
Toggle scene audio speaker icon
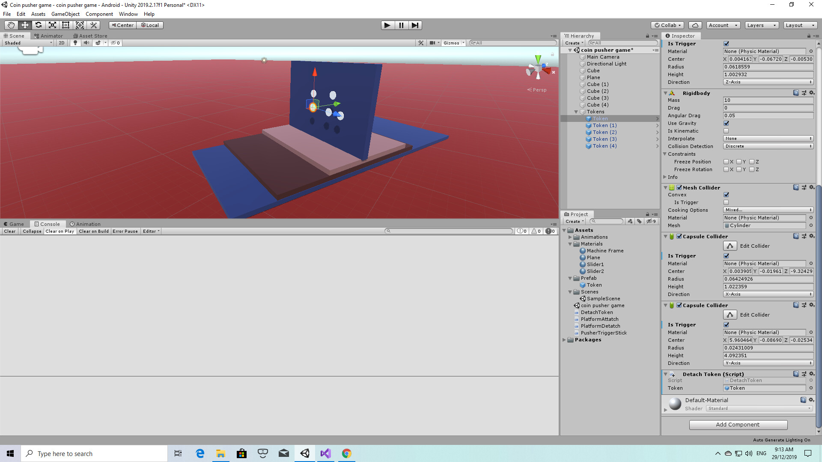point(86,43)
